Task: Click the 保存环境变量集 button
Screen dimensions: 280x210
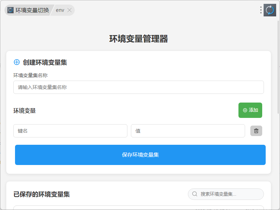Action: pyautogui.click(x=140, y=155)
